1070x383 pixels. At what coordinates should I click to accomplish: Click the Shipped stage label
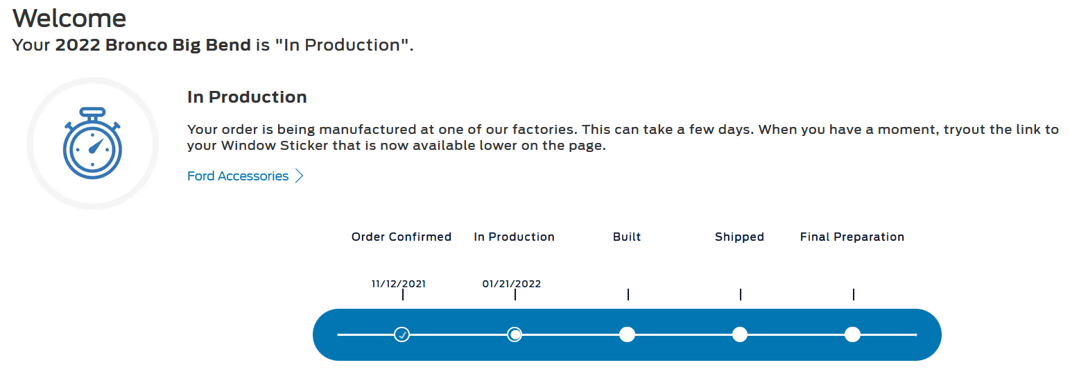pyautogui.click(x=740, y=237)
